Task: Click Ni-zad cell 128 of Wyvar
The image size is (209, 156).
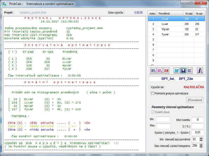Action: (188, 29)
